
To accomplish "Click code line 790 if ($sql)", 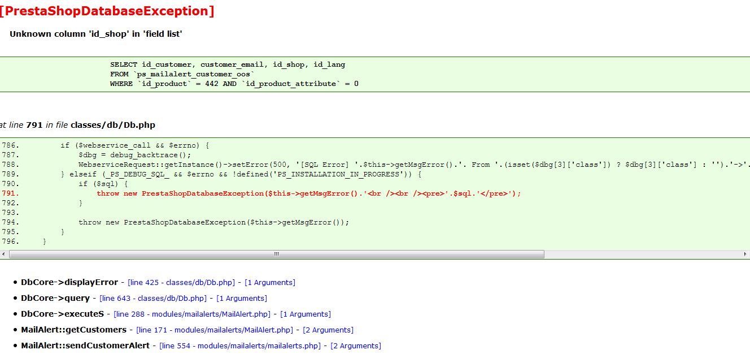I will pyautogui.click(x=103, y=184).
